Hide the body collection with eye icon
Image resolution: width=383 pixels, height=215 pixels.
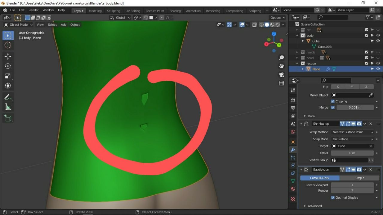(x=378, y=36)
